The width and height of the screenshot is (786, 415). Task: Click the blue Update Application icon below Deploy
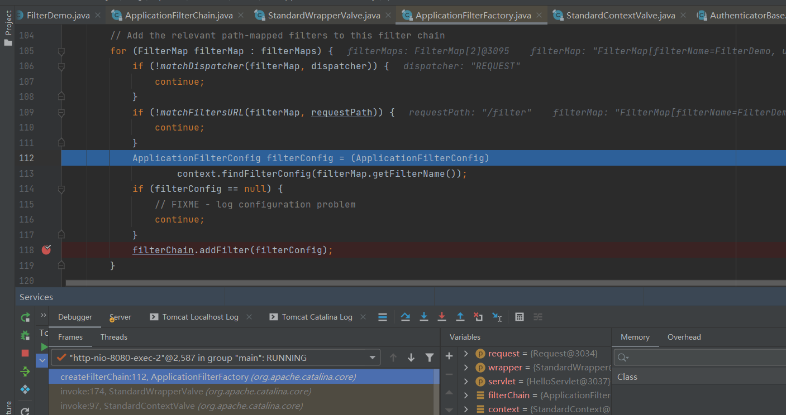pos(25,389)
